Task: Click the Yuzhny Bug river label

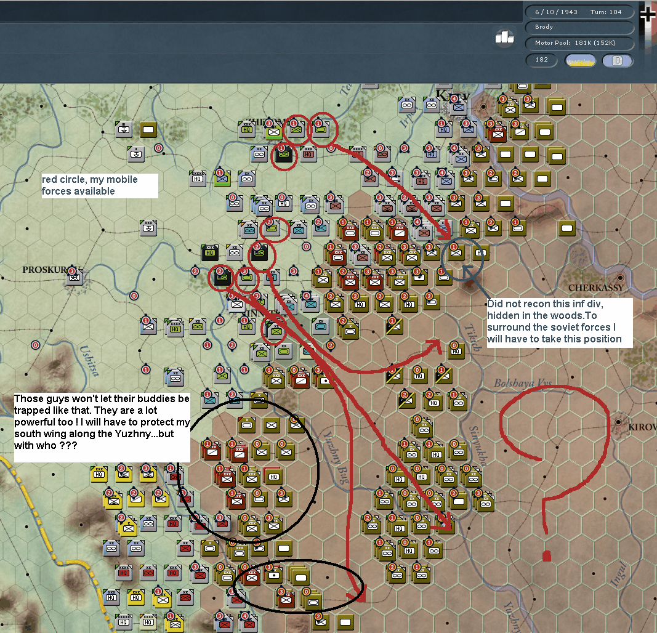Action: (x=336, y=458)
